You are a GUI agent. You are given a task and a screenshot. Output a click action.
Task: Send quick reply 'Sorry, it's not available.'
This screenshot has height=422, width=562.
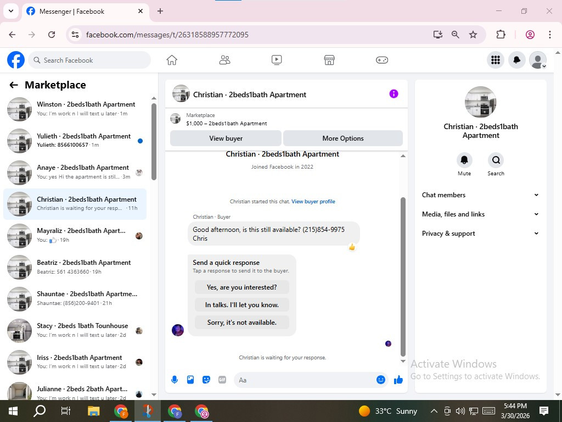(x=242, y=322)
